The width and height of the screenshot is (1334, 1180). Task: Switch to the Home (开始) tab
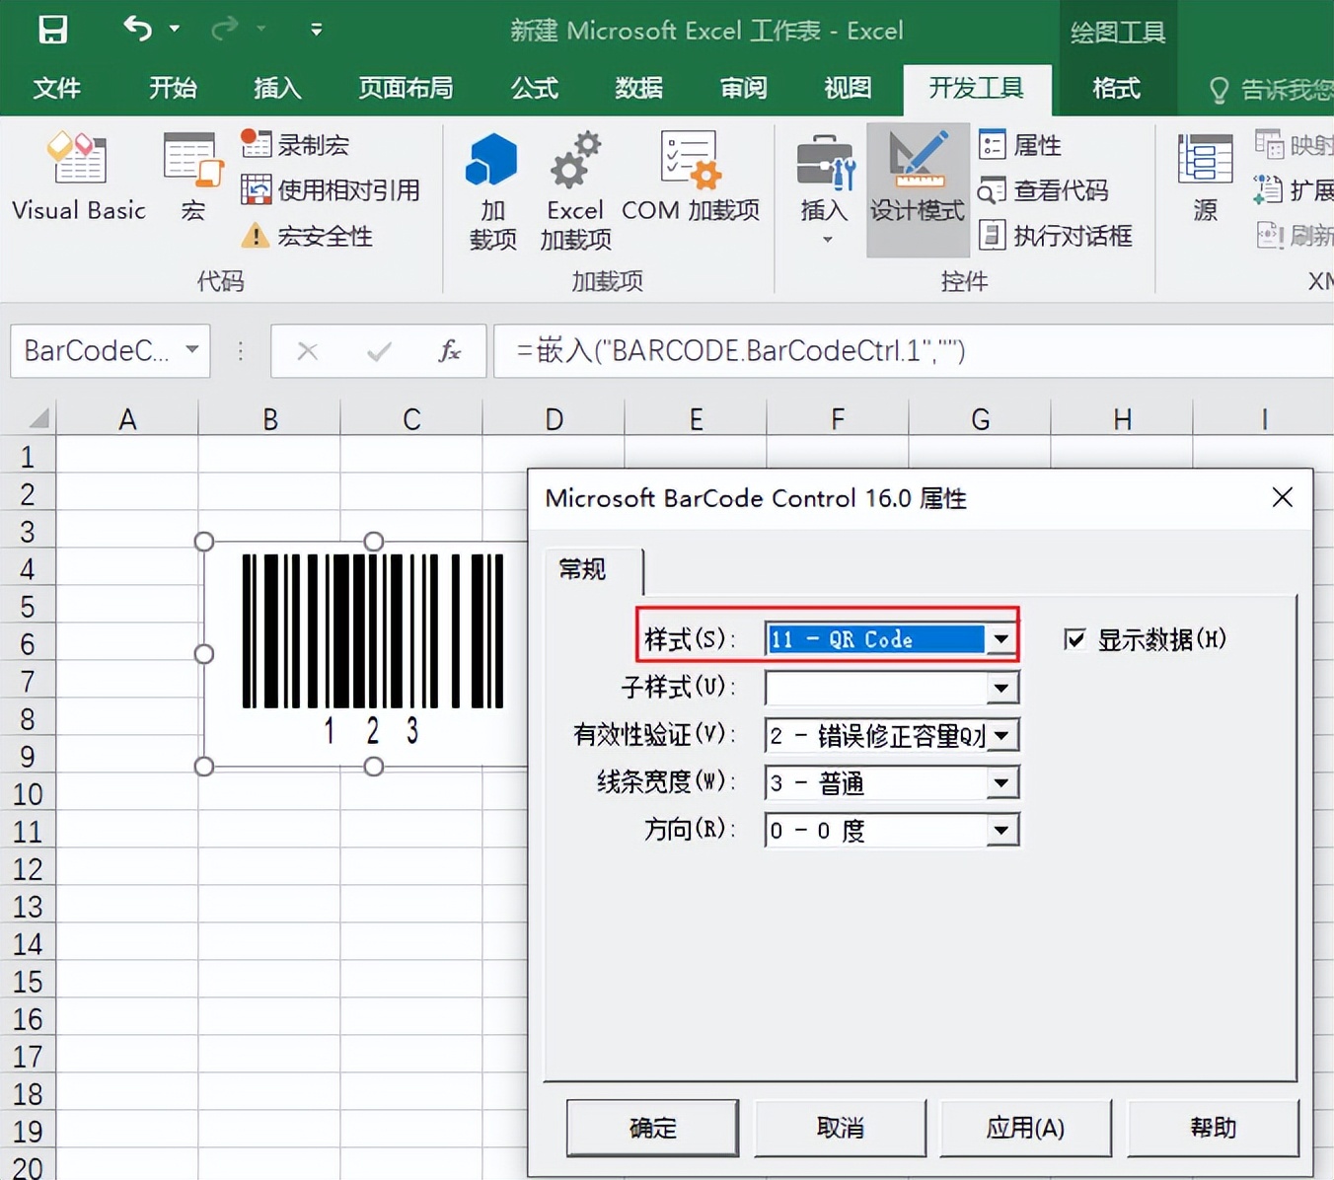[173, 89]
